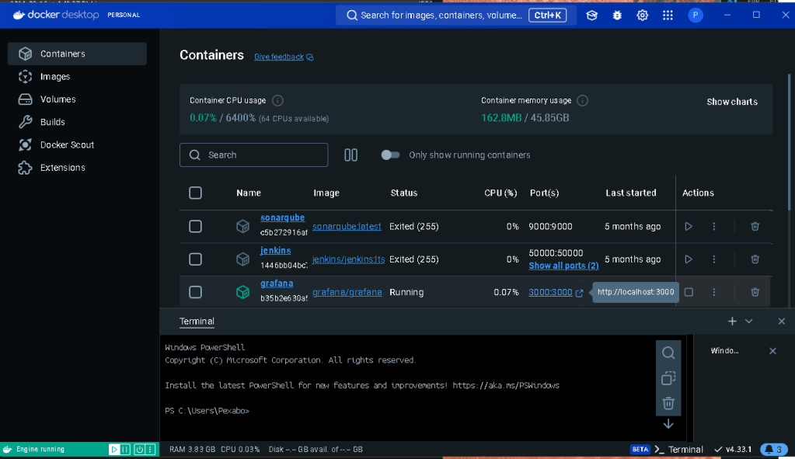795x459 pixels.
Task: Open Volumes in sidebar
Action: pyautogui.click(x=77, y=99)
